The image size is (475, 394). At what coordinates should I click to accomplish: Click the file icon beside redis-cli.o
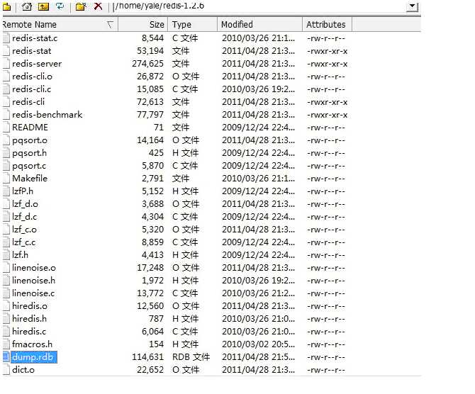point(6,77)
